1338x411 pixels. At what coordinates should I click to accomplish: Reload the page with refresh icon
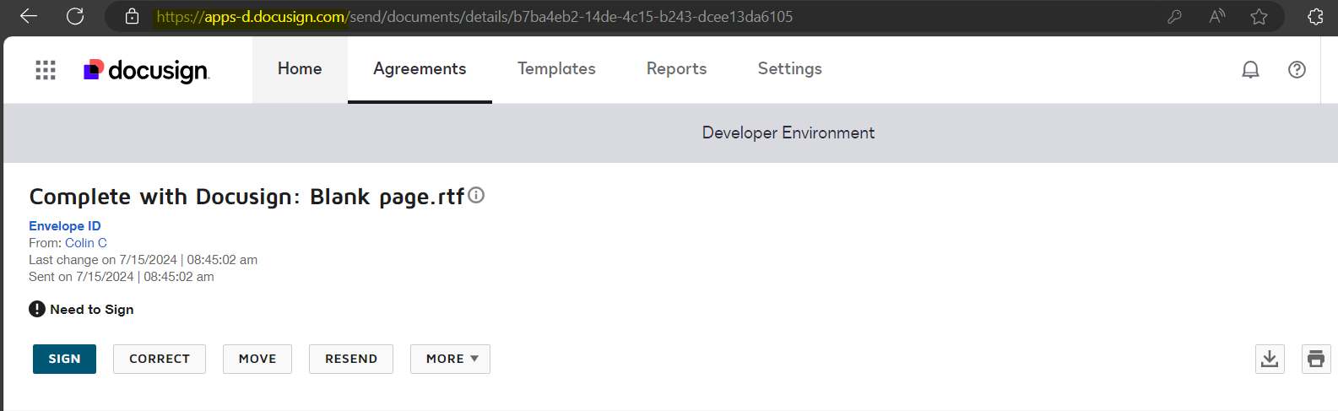75,16
